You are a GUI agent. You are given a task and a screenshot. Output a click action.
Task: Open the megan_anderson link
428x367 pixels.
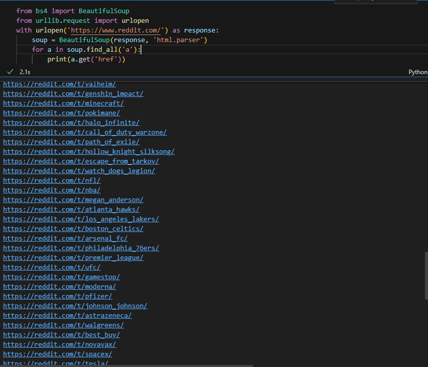[x=73, y=200]
